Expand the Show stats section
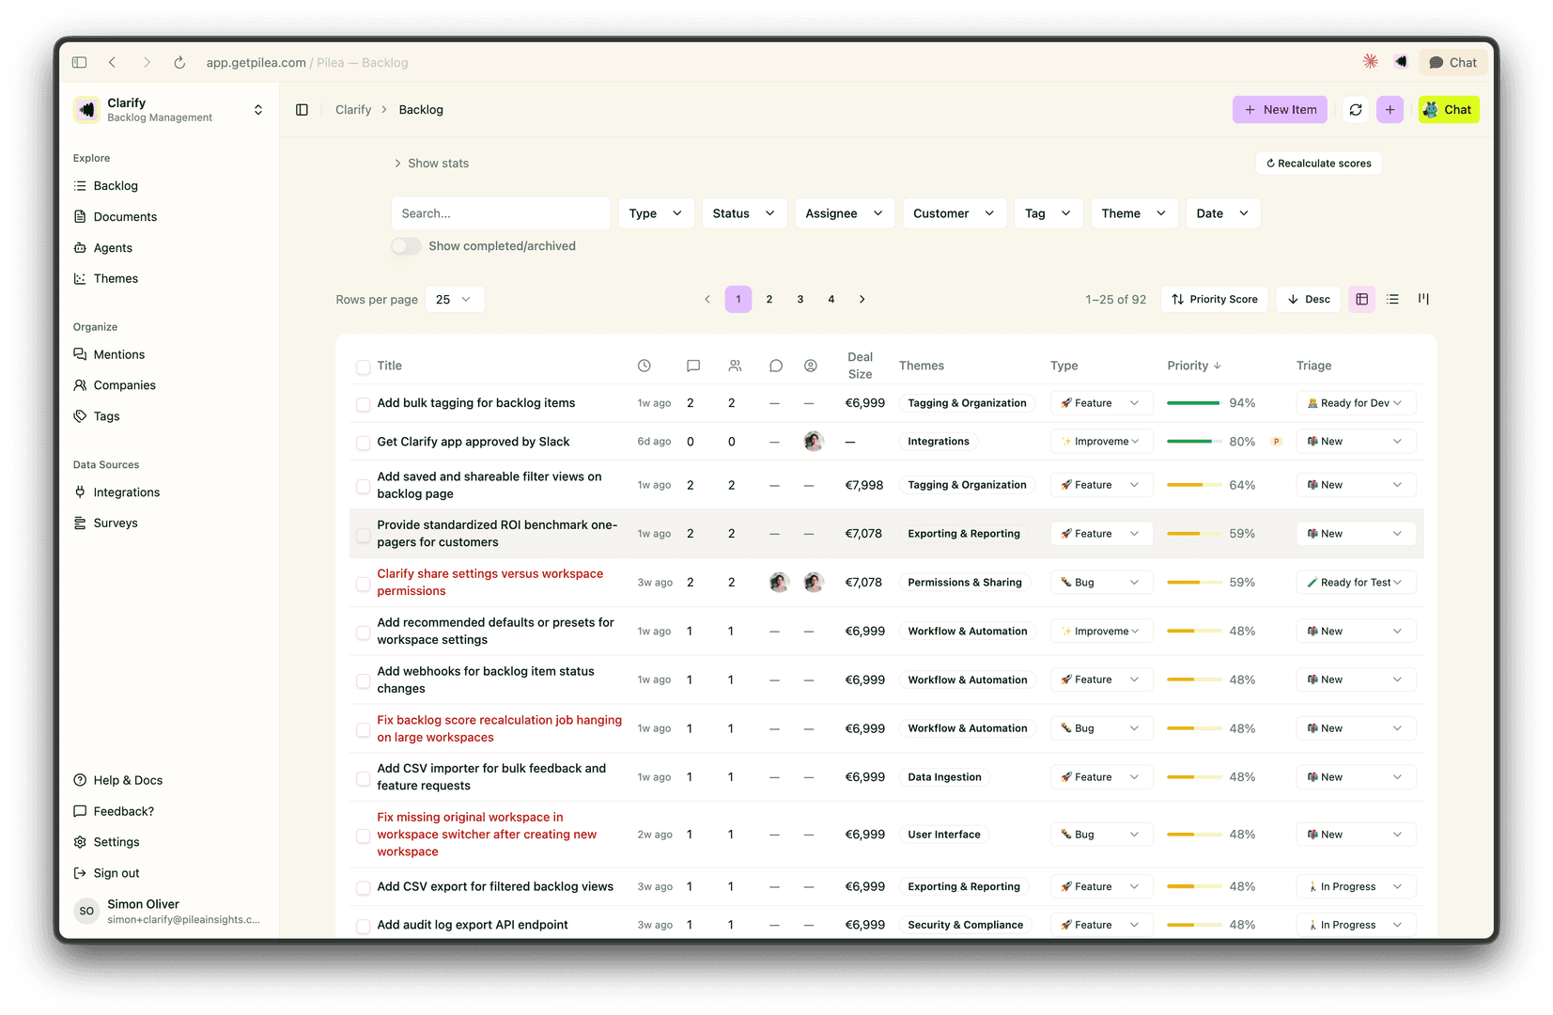 pos(431,164)
